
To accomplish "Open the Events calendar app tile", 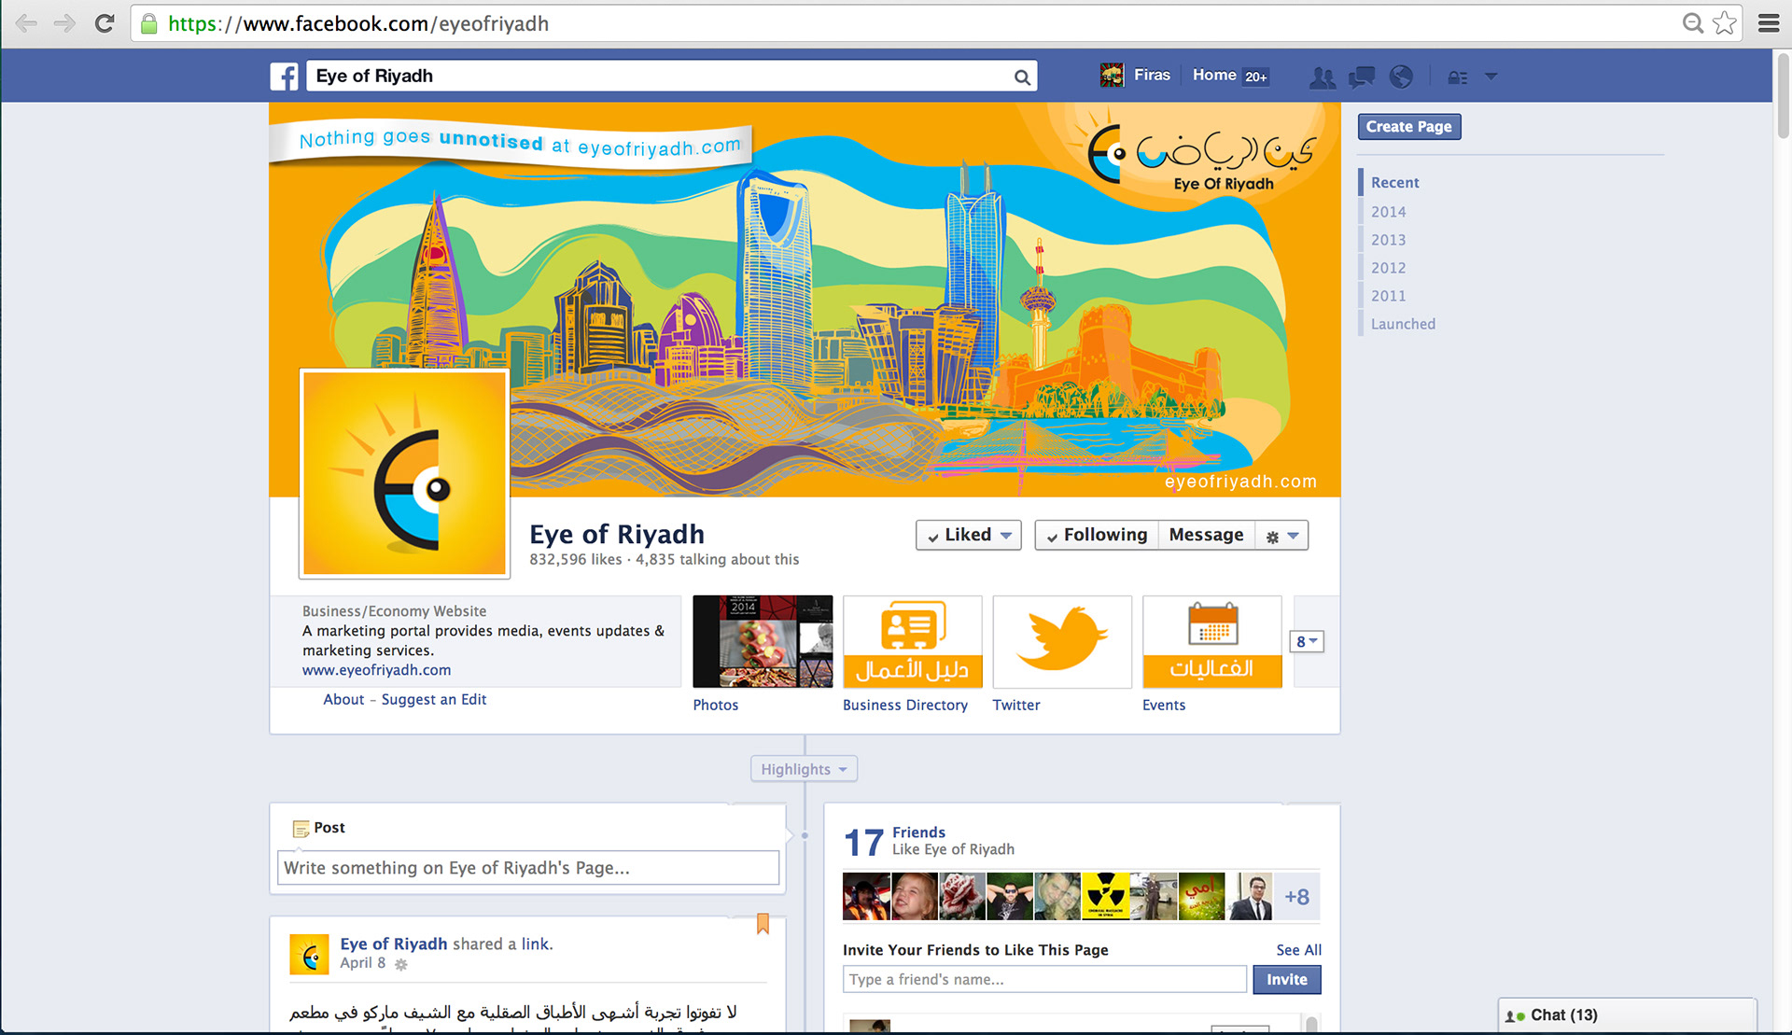I will click(x=1211, y=641).
